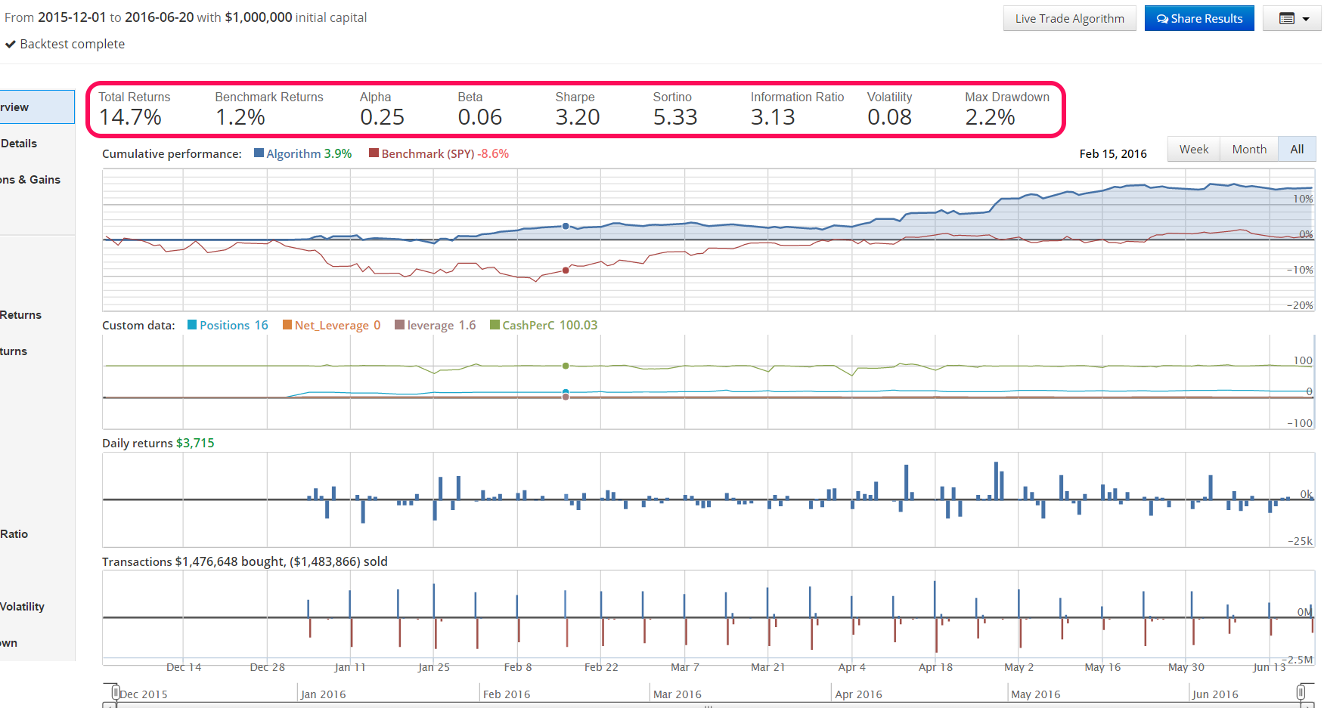Click the leverage series legend marker

coord(398,325)
